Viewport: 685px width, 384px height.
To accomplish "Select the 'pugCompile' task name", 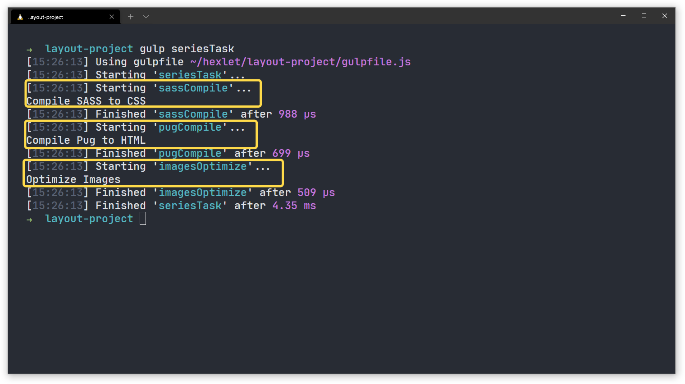I will (190, 127).
